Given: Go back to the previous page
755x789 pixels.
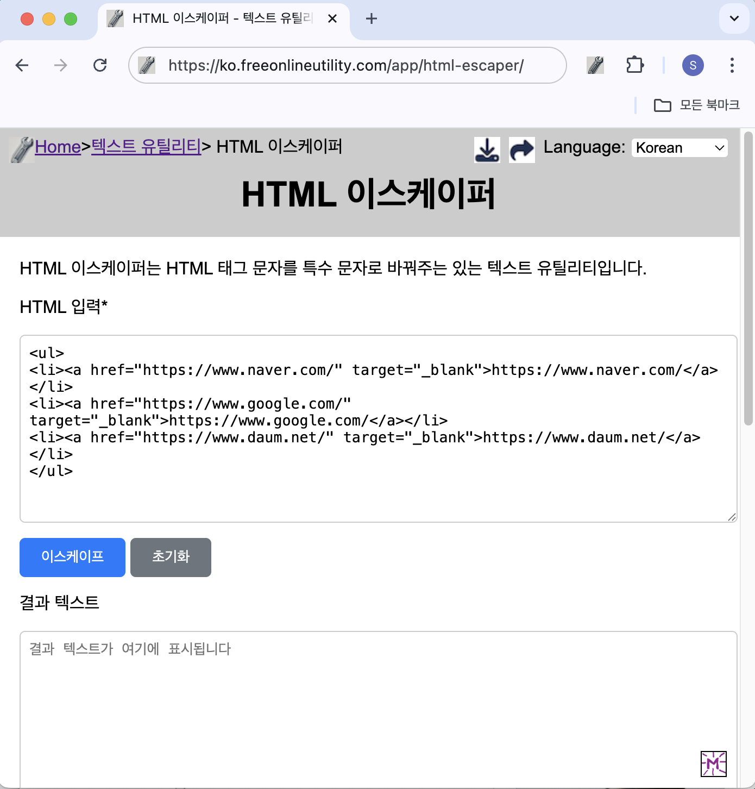Looking at the screenshot, I should pos(22,65).
